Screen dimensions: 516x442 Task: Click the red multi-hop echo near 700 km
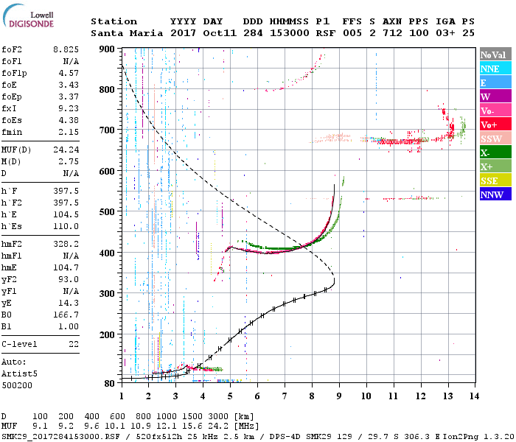point(400,141)
